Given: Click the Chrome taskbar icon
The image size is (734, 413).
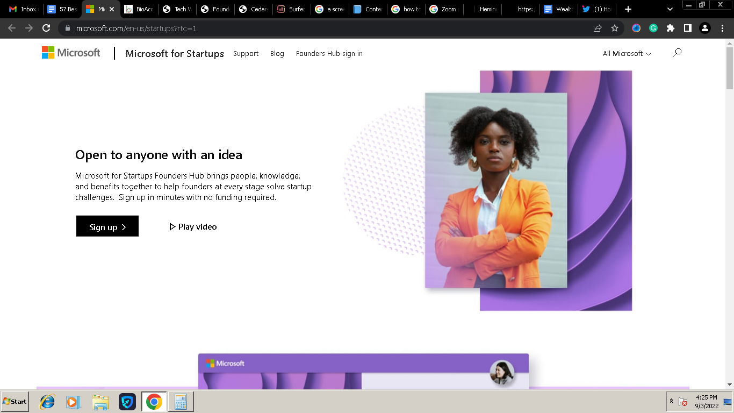Looking at the screenshot, I should click(154, 402).
